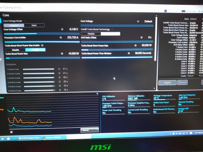Image resolution: width=203 pixels, height=152 pixels.
Task: Enable Turbo Boost Short Power Max
Action: click(x=35, y=50)
